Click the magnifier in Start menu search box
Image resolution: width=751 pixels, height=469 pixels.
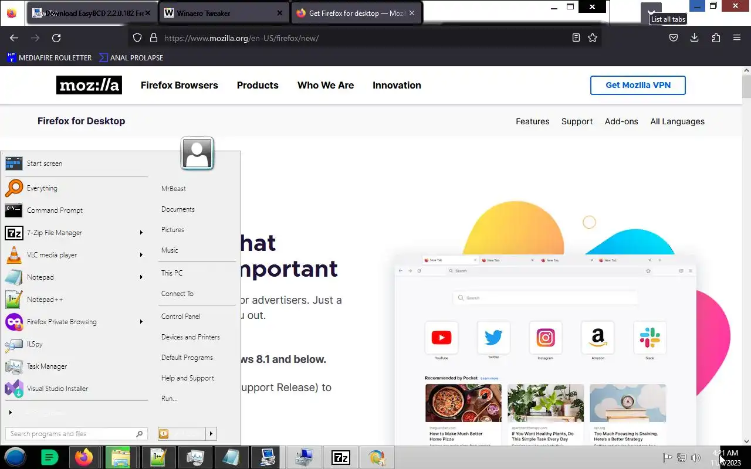pyautogui.click(x=139, y=434)
